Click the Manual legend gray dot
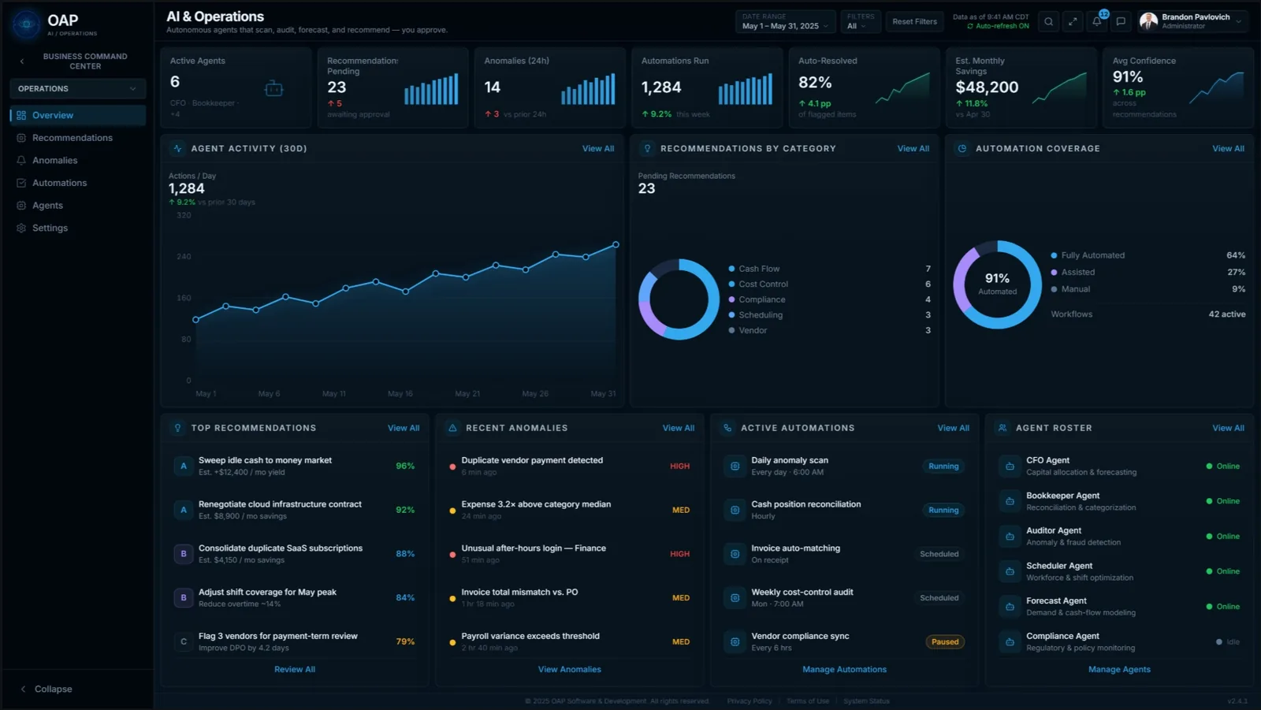 (1055, 289)
